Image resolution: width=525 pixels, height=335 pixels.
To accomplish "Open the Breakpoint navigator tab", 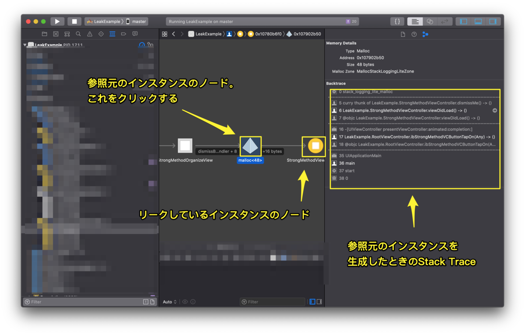I will [x=124, y=34].
